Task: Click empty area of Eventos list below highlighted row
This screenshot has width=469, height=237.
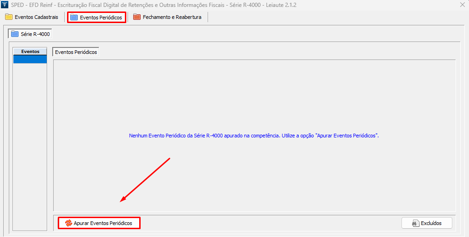Action: (x=30, y=138)
